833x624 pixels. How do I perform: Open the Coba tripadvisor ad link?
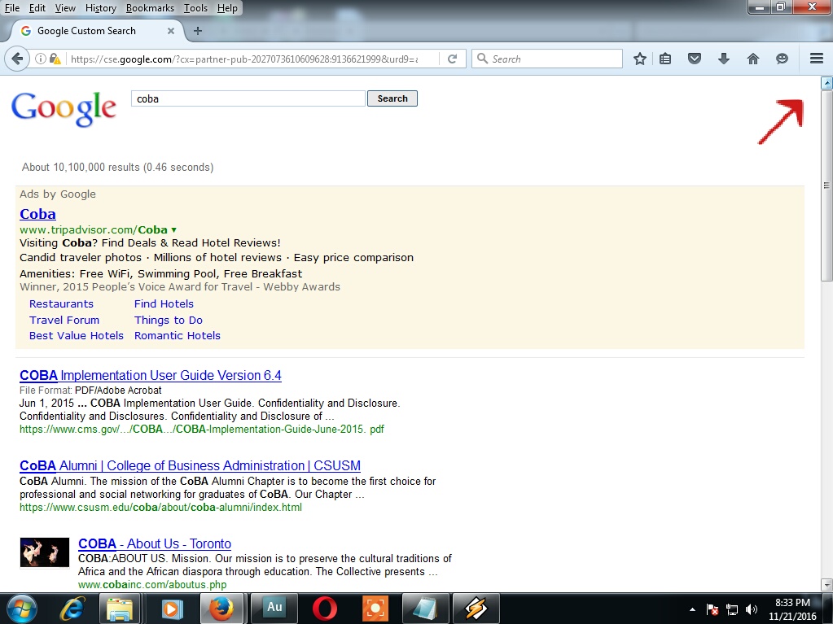coord(37,214)
